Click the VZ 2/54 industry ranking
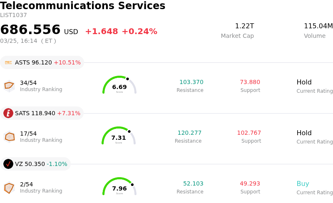 pos(26,184)
